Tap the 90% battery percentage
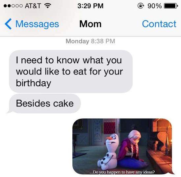 [x=154, y=6]
